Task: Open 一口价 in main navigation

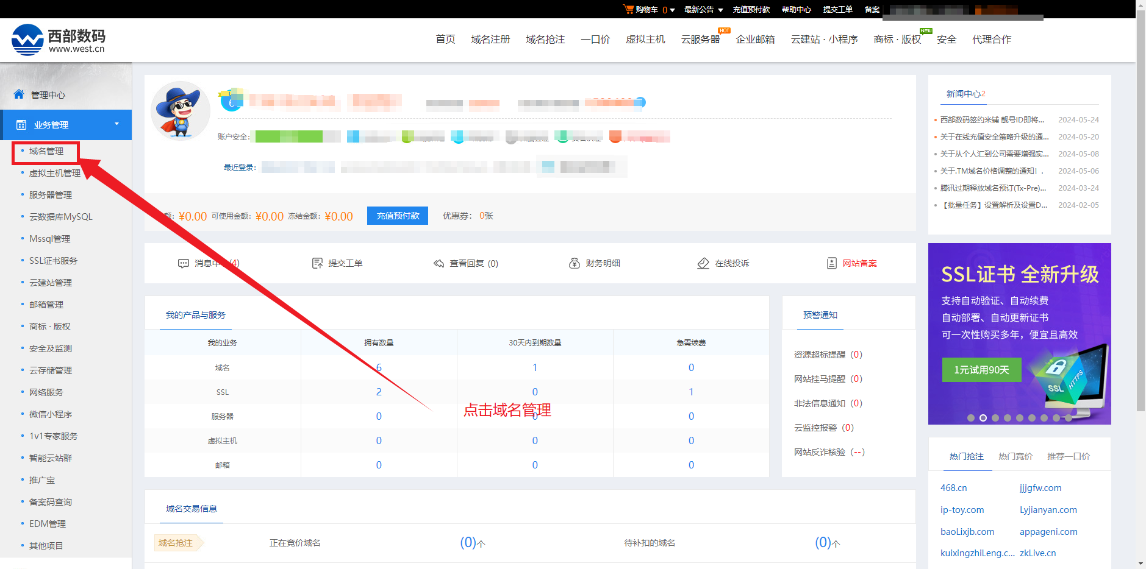Action: (595, 39)
